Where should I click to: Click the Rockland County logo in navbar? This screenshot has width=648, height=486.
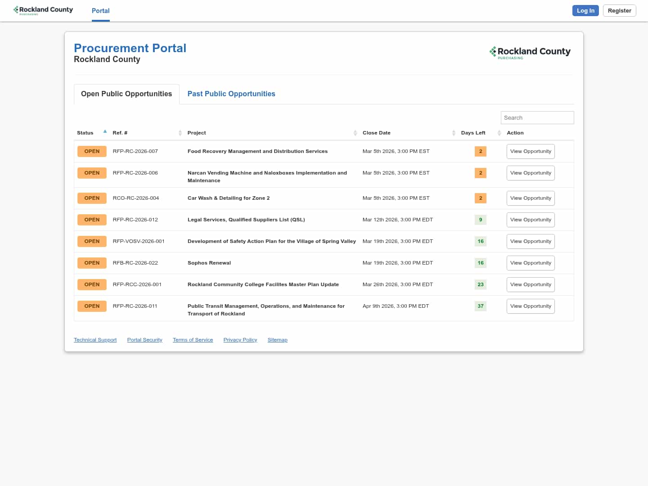(x=43, y=10)
